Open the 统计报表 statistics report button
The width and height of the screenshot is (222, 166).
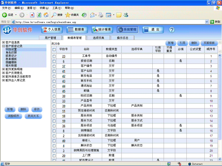pos(102,30)
